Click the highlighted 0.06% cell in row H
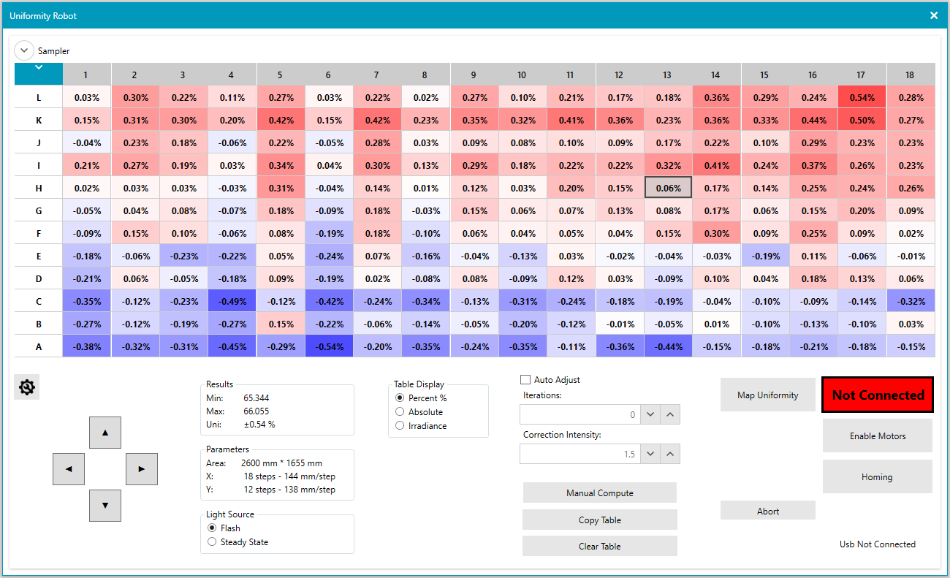Viewport: 950px width, 578px height. pyautogui.click(x=668, y=188)
